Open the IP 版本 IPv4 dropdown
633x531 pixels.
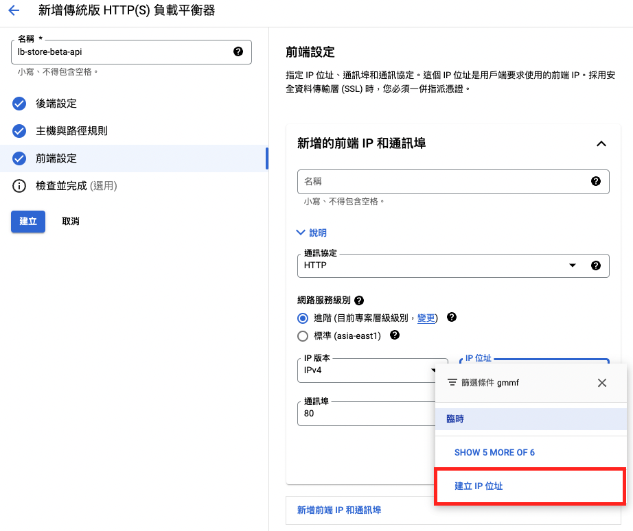(373, 370)
